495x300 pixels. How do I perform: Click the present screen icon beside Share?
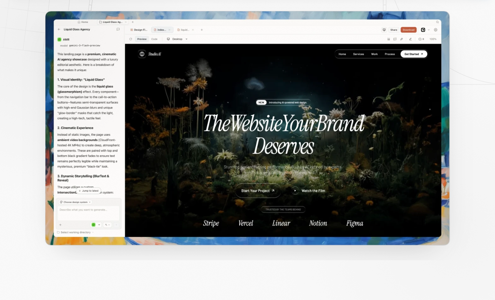(x=384, y=30)
